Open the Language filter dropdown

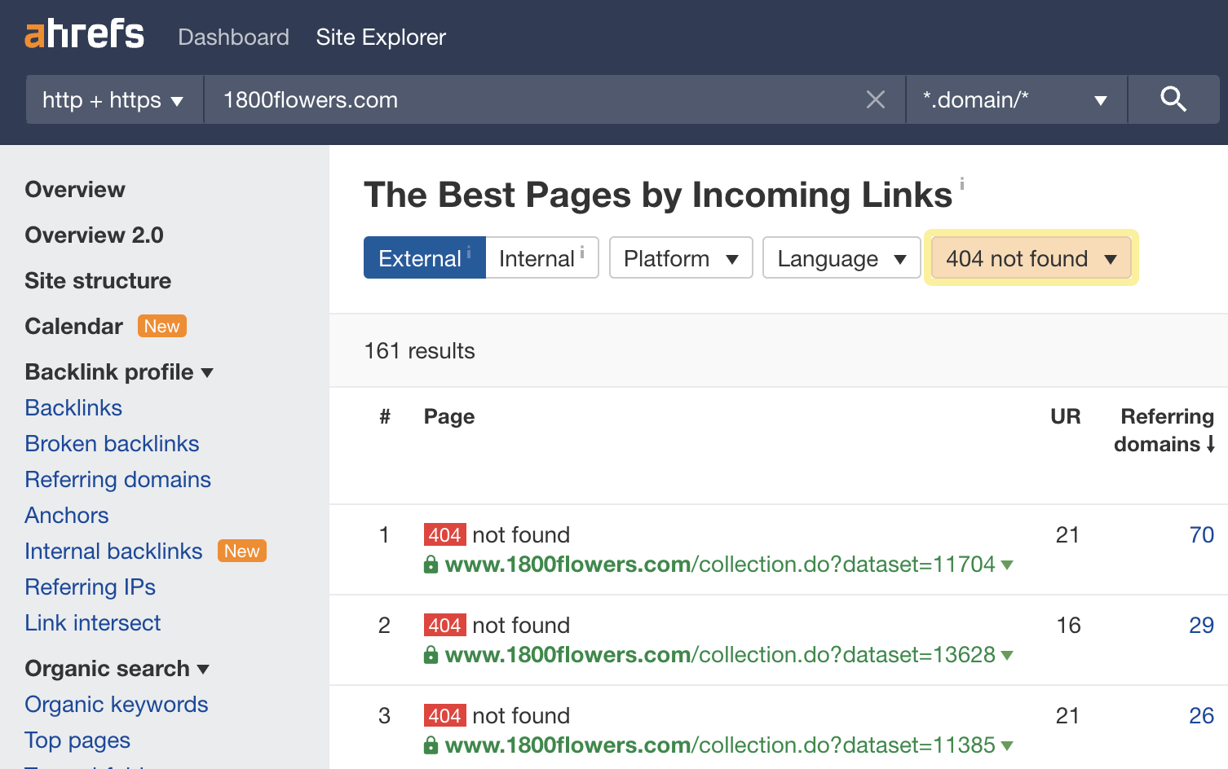point(841,257)
